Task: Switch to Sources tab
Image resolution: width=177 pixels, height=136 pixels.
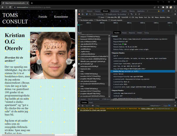Action: click(x=98, y=11)
